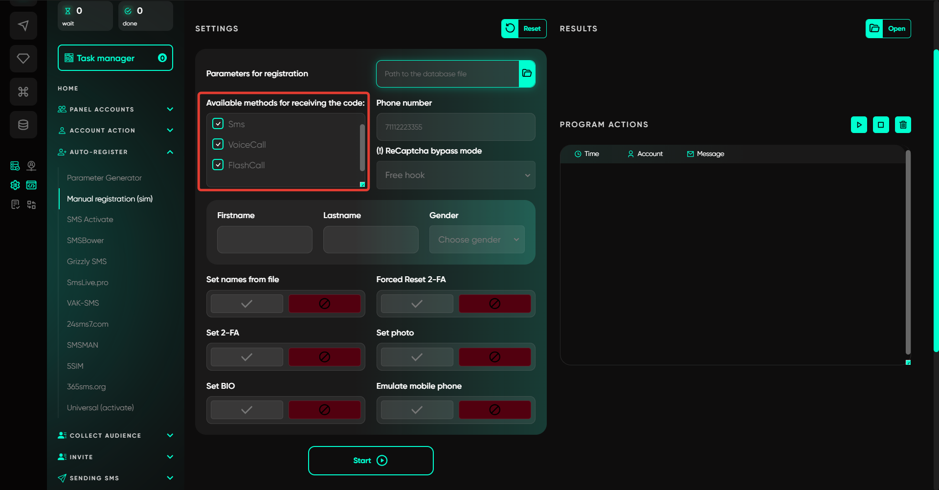Viewport: 939px width, 490px height.
Task: Click the Reset settings button
Action: (523, 28)
